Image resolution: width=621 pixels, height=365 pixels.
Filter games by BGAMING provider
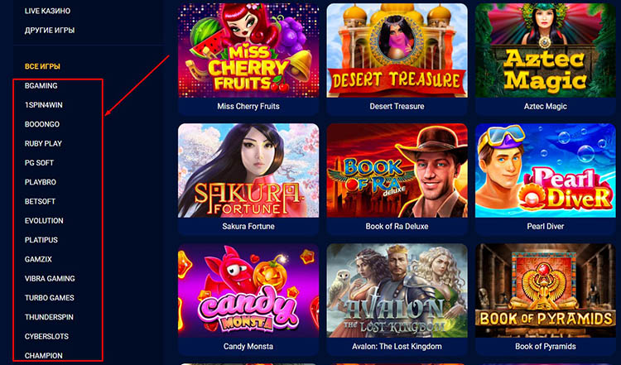click(41, 85)
